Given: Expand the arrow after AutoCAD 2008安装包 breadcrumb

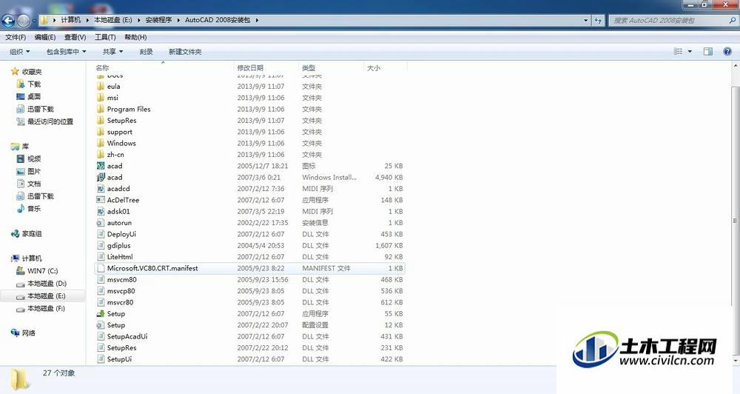Looking at the screenshot, I should 258,20.
